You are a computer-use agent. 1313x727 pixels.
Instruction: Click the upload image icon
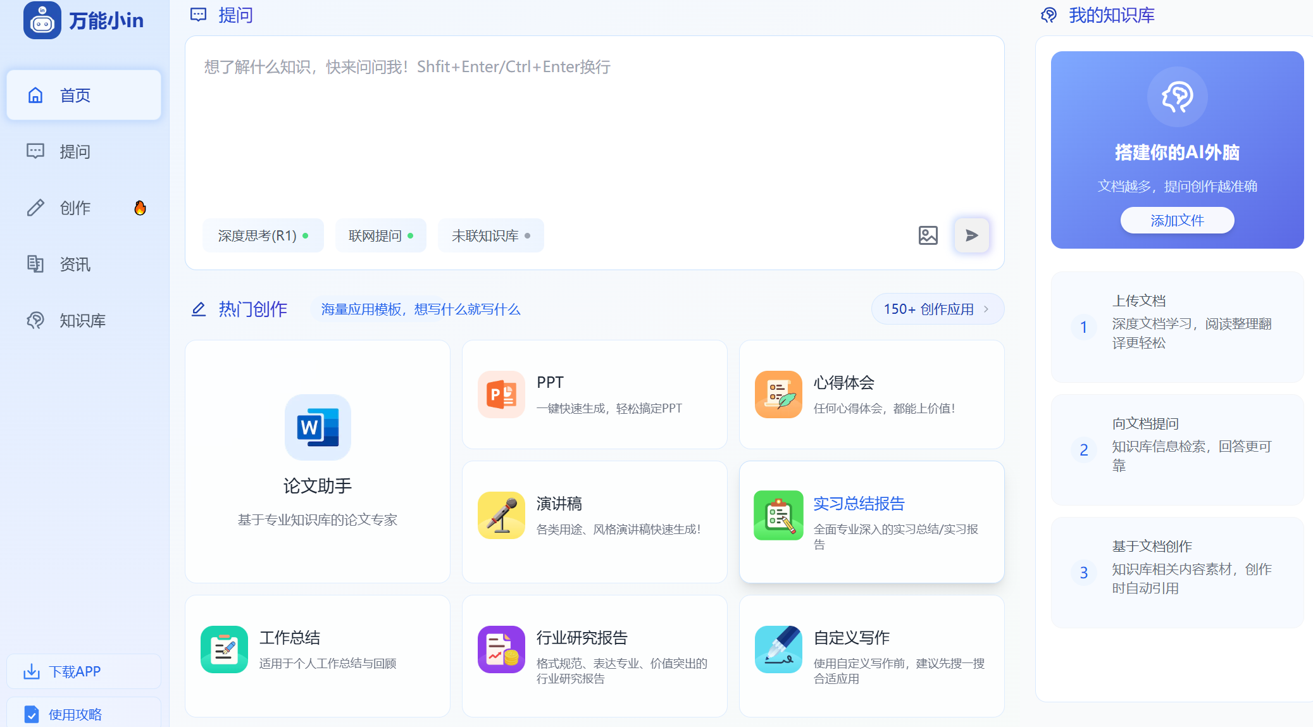click(x=928, y=235)
